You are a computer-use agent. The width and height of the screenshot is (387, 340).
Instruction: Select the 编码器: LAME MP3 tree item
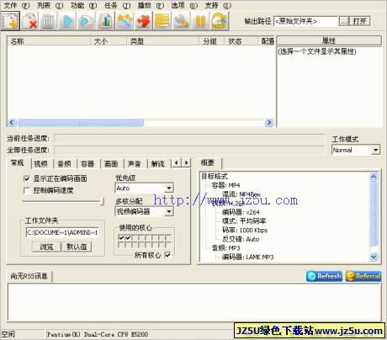[248, 257]
